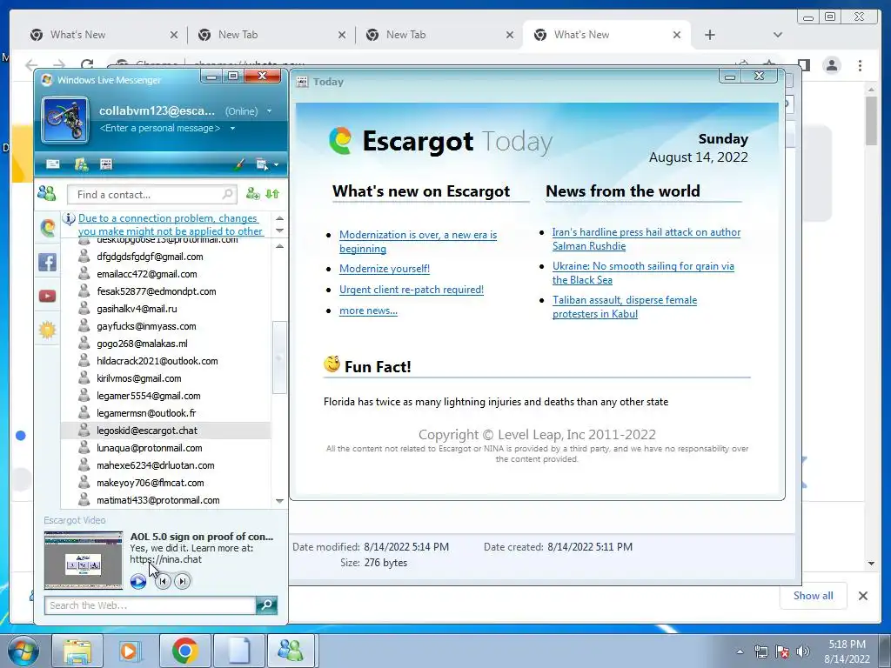Click the motorbike display picture
Screen dimensions: 891x668
(65, 120)
